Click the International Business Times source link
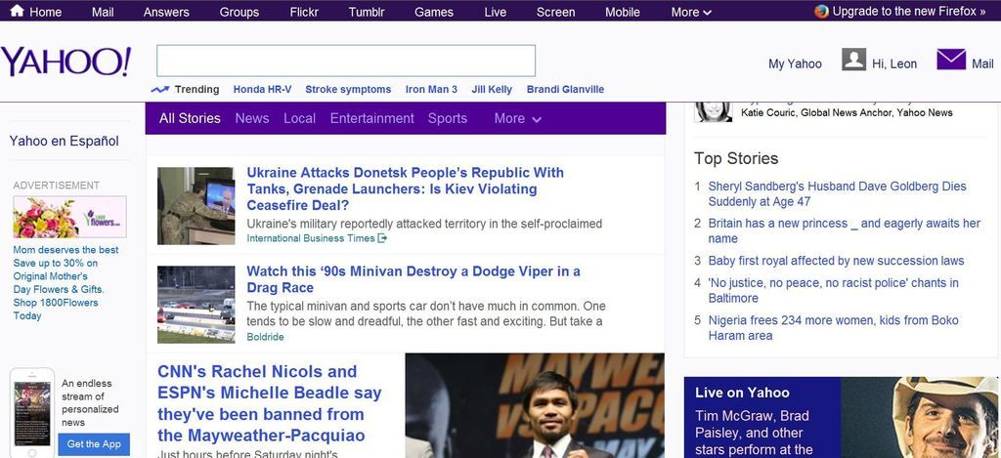 click(311, 238)
